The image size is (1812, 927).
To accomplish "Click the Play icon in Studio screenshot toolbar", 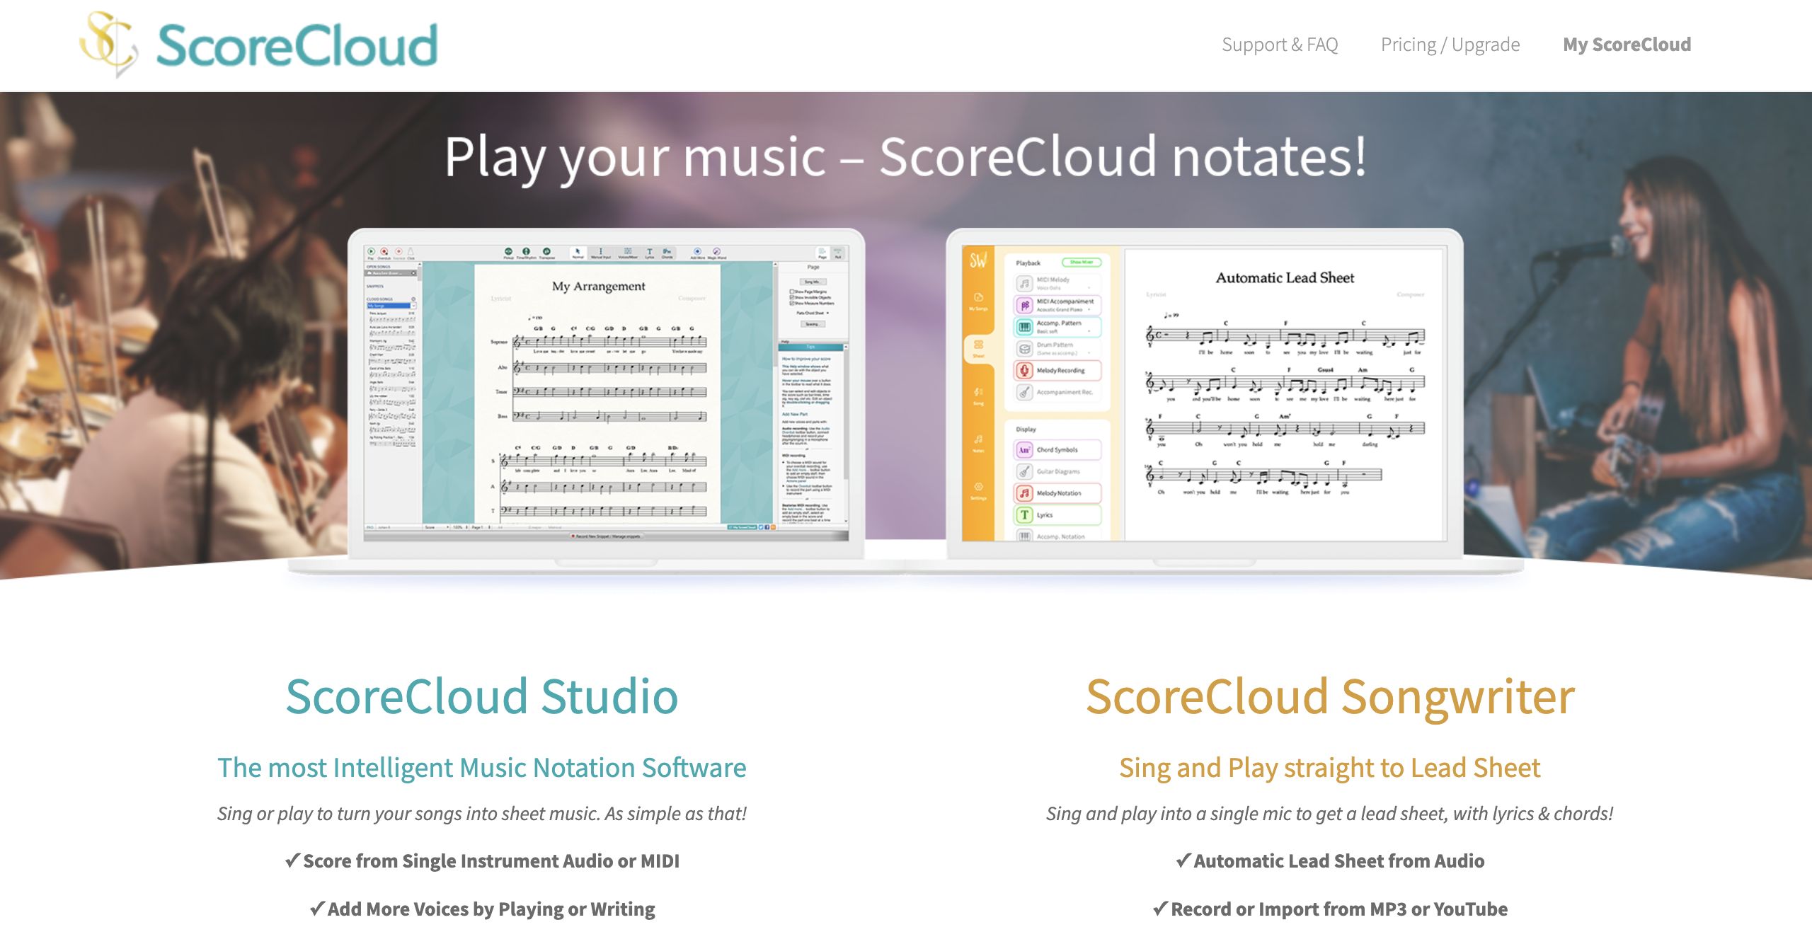I will point(371,252).
